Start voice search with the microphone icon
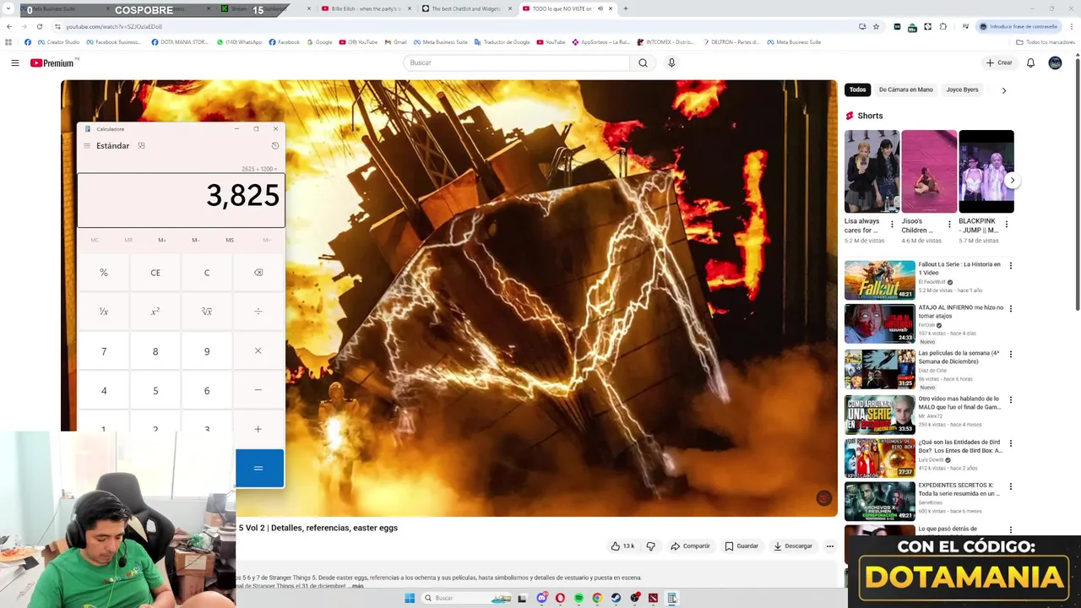The width and height of the screenshot is (1081, 608). (x=671, y=62)
